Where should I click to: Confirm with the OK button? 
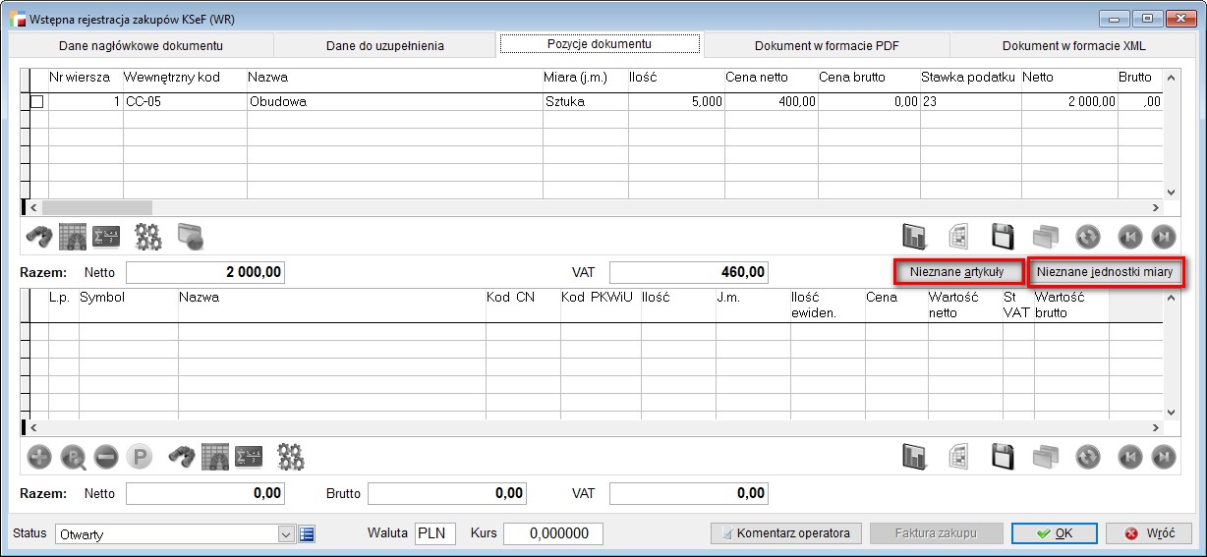coord(1055,533)
